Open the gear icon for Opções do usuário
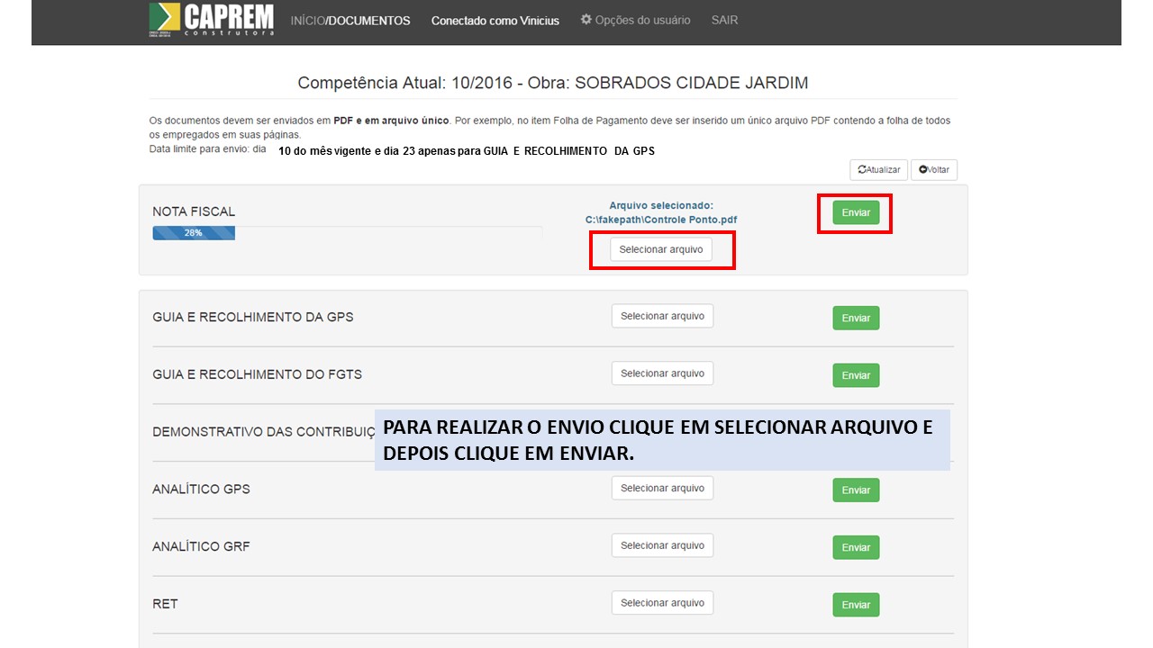1153x648 pixels. 586,20
